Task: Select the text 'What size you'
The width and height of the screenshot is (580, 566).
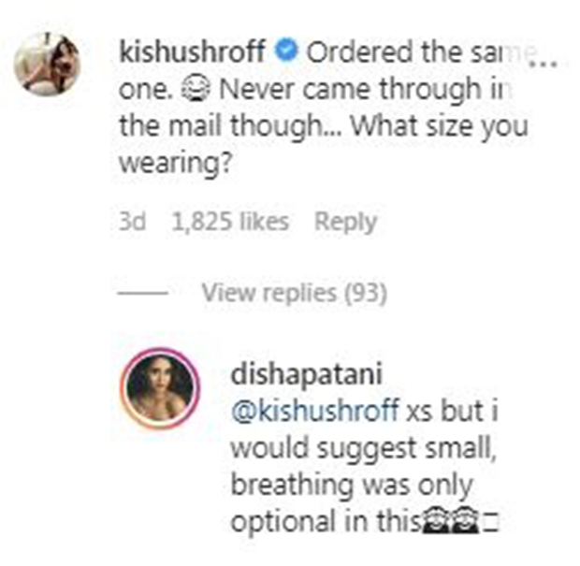Action: click(439, 126)
